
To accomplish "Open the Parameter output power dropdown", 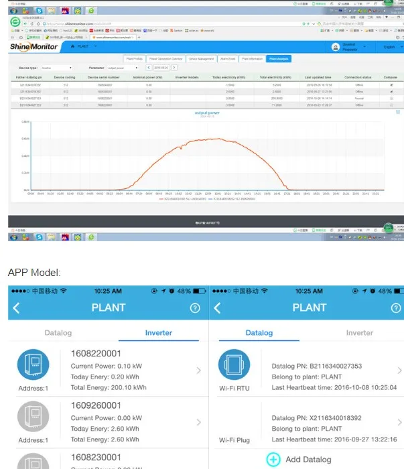I will (123, 68).
